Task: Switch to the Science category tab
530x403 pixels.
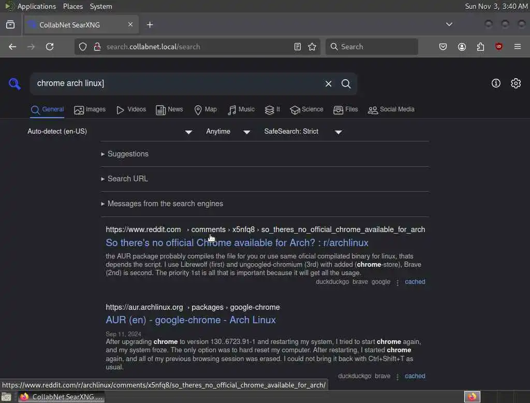Action: click(306, 110)
